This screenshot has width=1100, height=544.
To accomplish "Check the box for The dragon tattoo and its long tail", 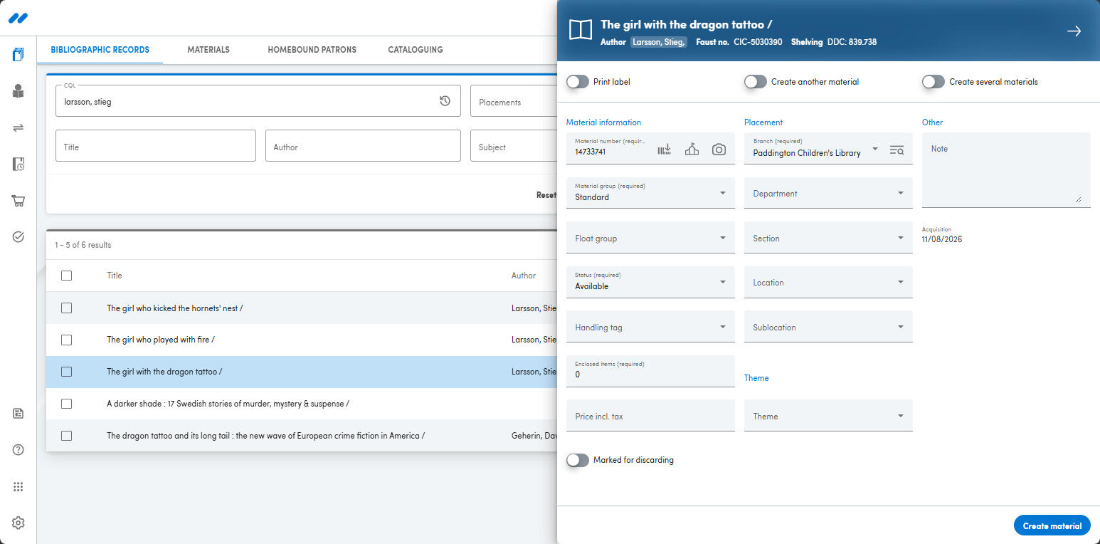I will (66, 436).
